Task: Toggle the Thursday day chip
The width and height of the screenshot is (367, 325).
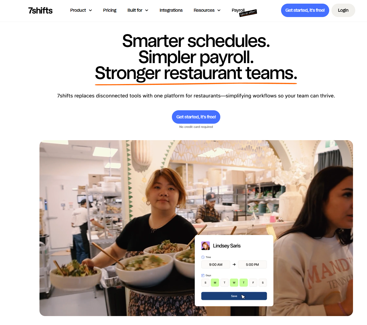Action: coord(244,283)
